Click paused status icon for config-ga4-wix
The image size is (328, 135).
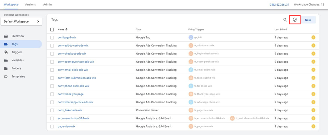click(x=313, y=37)
